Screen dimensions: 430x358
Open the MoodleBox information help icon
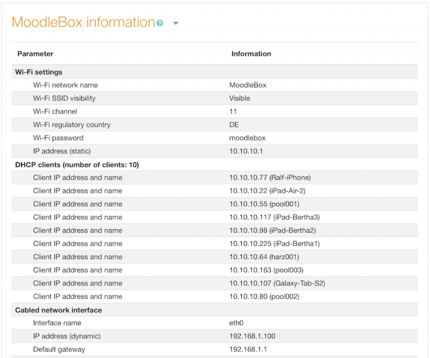click(160, 23)
